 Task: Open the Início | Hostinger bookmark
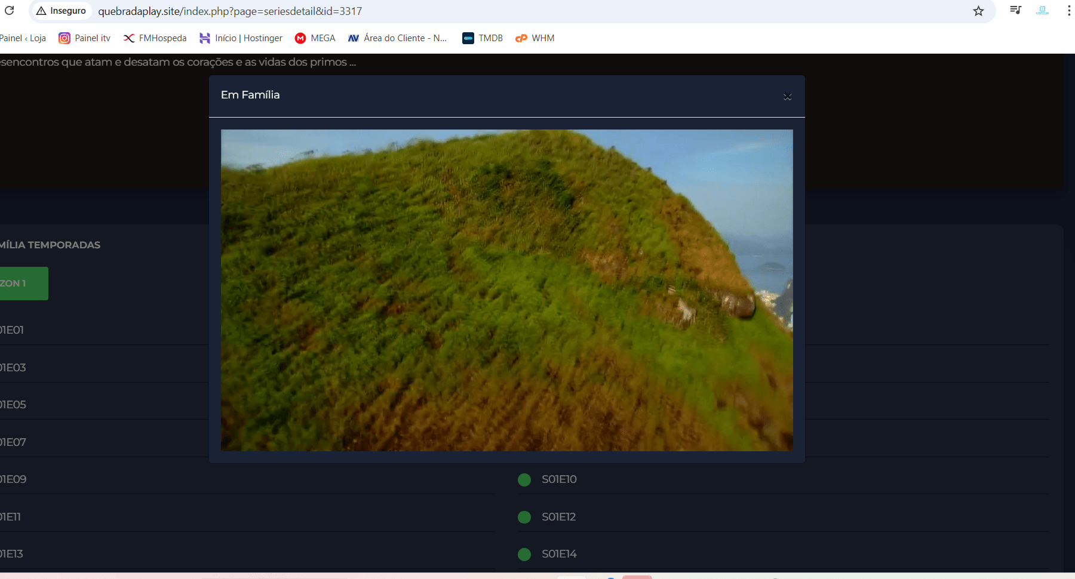pos(241,38)
